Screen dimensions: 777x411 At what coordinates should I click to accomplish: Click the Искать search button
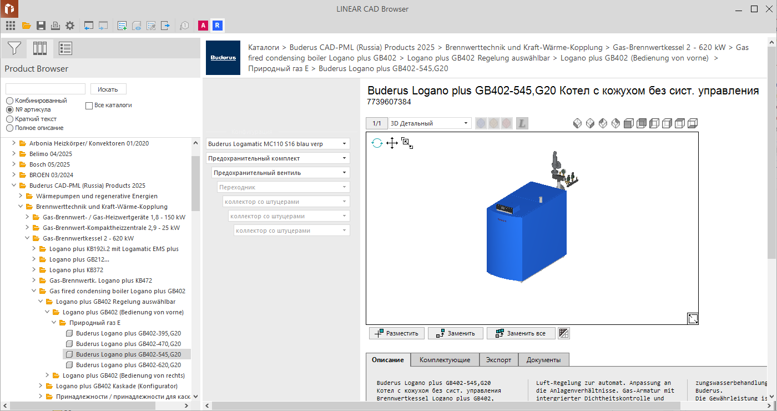coord(108,89)
